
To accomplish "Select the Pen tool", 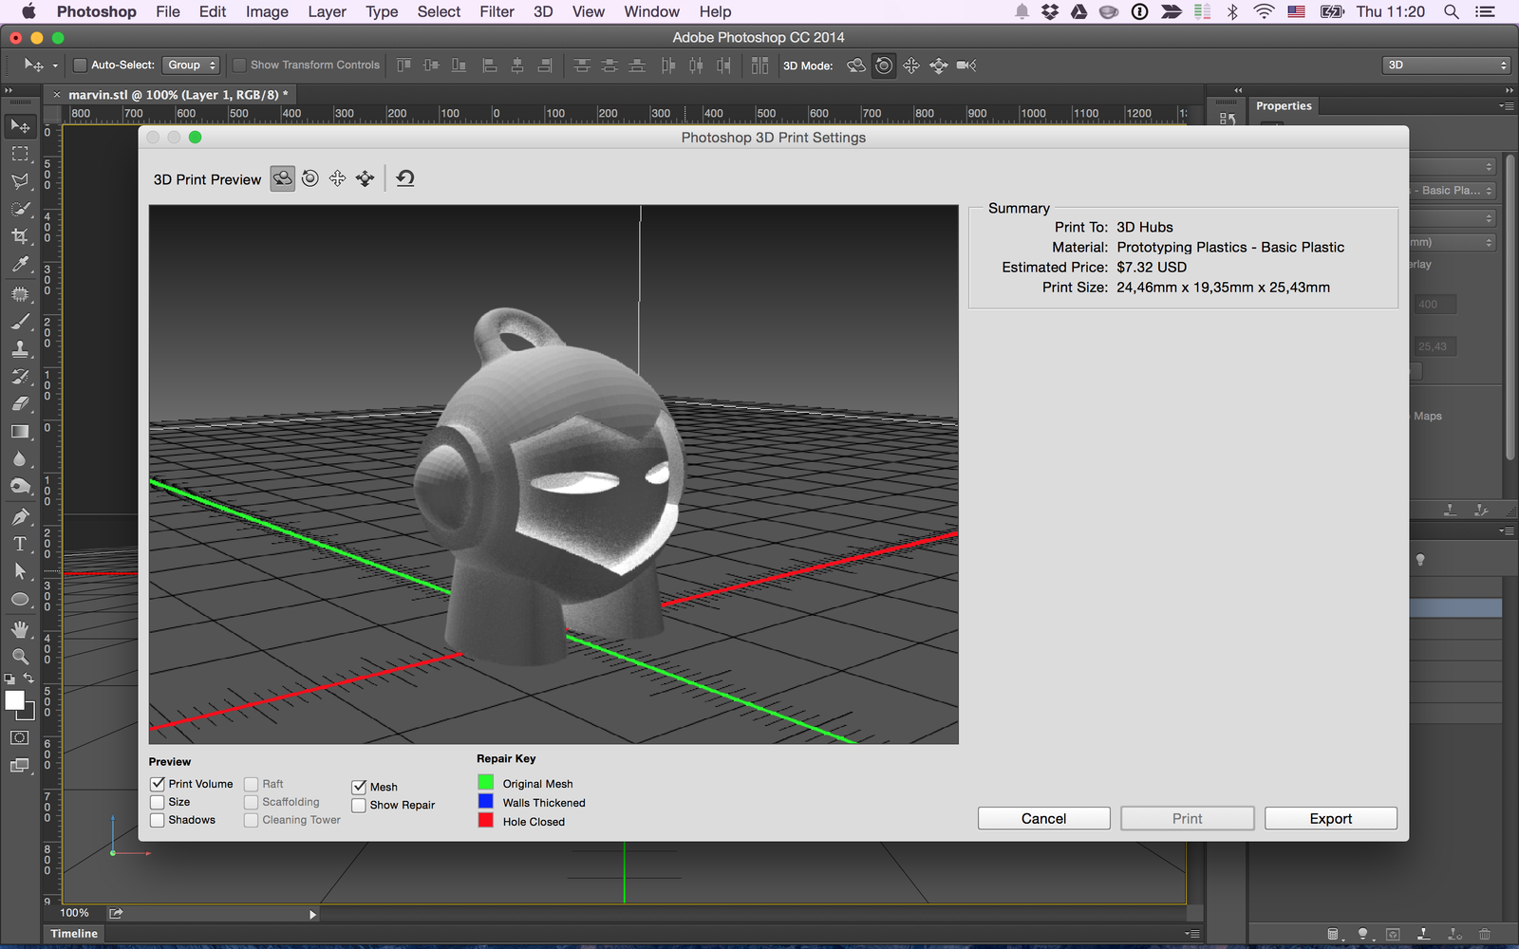I will point(19,516).
